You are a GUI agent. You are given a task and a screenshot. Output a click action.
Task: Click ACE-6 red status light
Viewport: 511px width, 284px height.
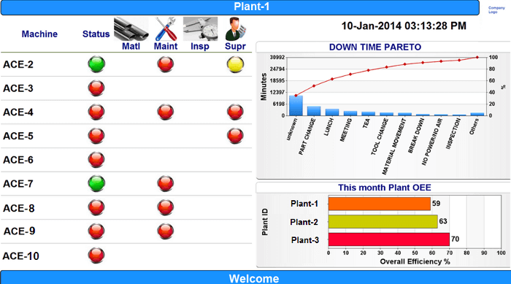[x=96, y=160]
